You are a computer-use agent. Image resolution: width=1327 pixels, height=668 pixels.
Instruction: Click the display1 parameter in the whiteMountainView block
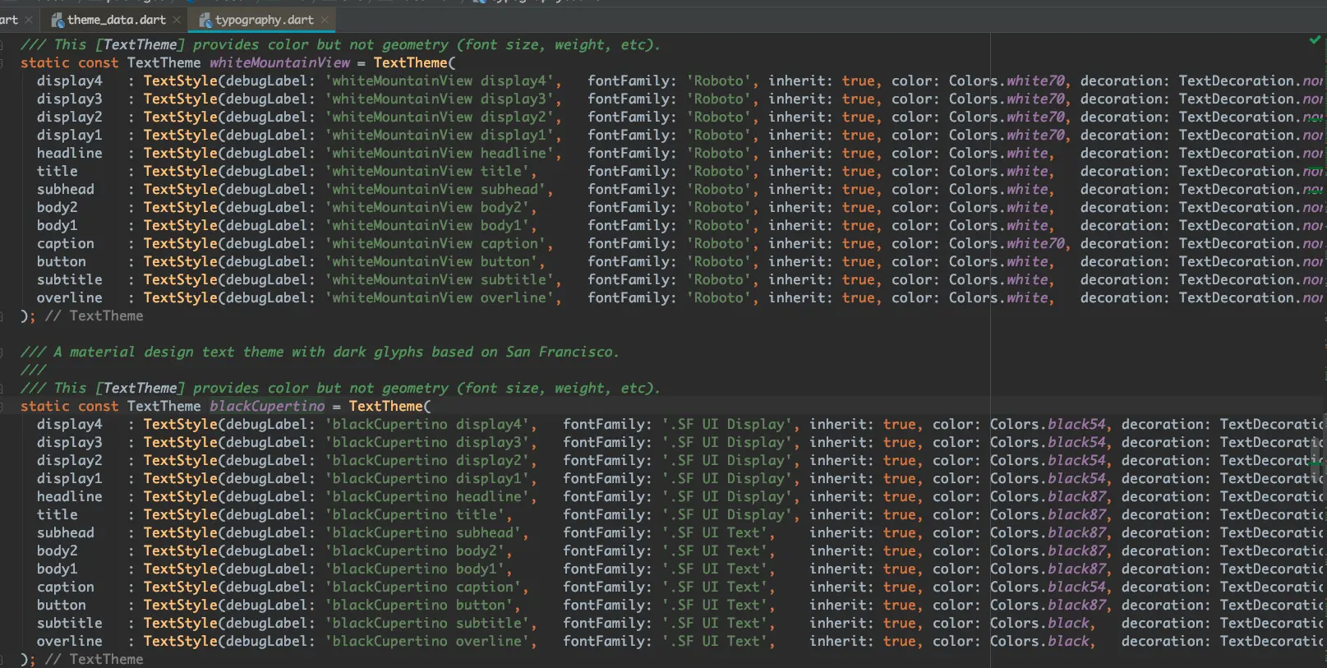(x=70, y=136)
